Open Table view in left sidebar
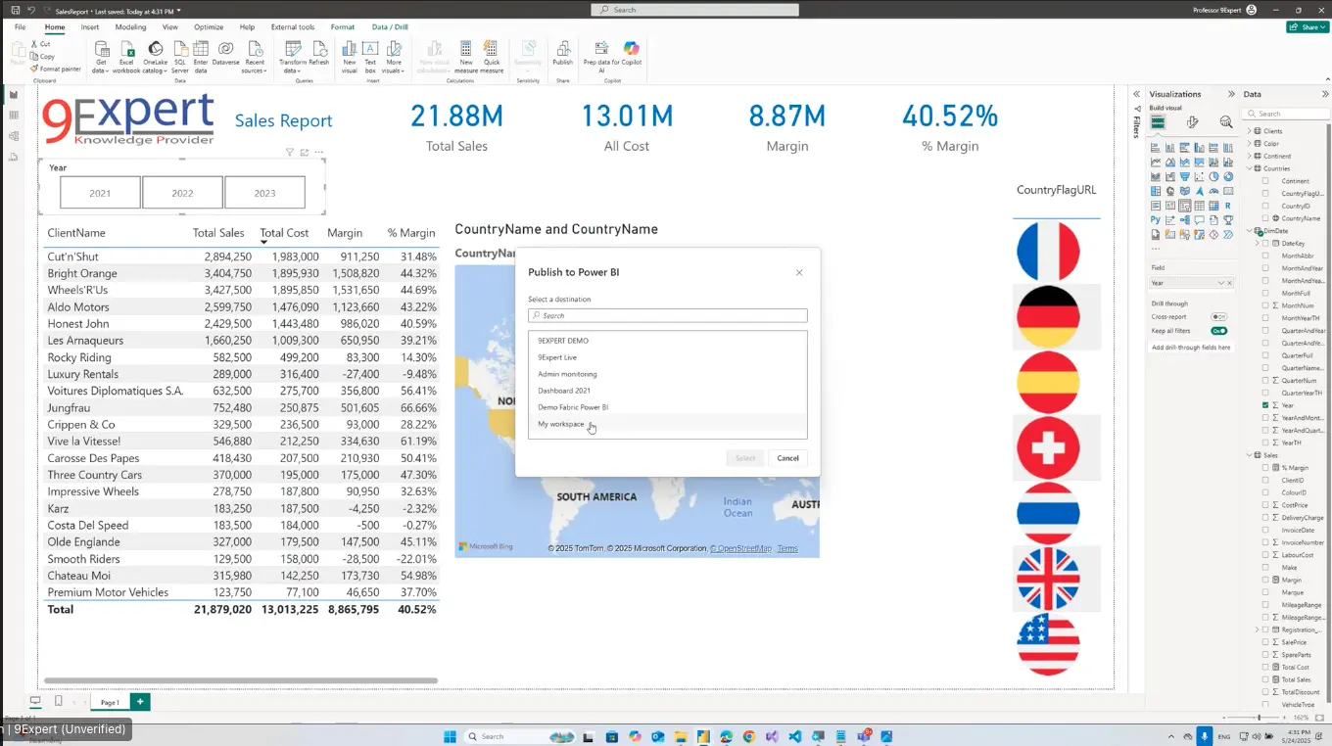This screenshot has width=1332, height=746. click(x=14, y=116)
